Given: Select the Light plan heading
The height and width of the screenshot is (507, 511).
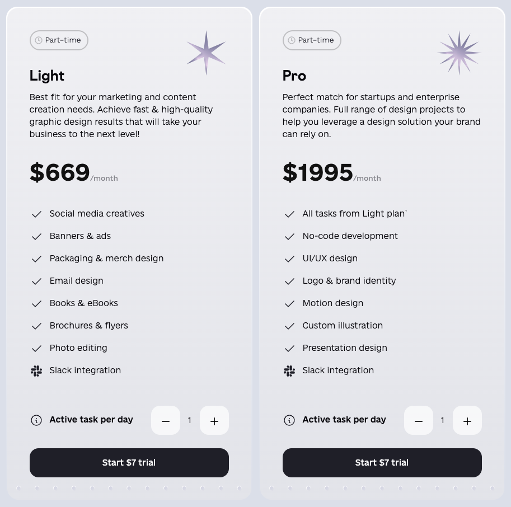Looking at the screenshot, I should [47, 76].
